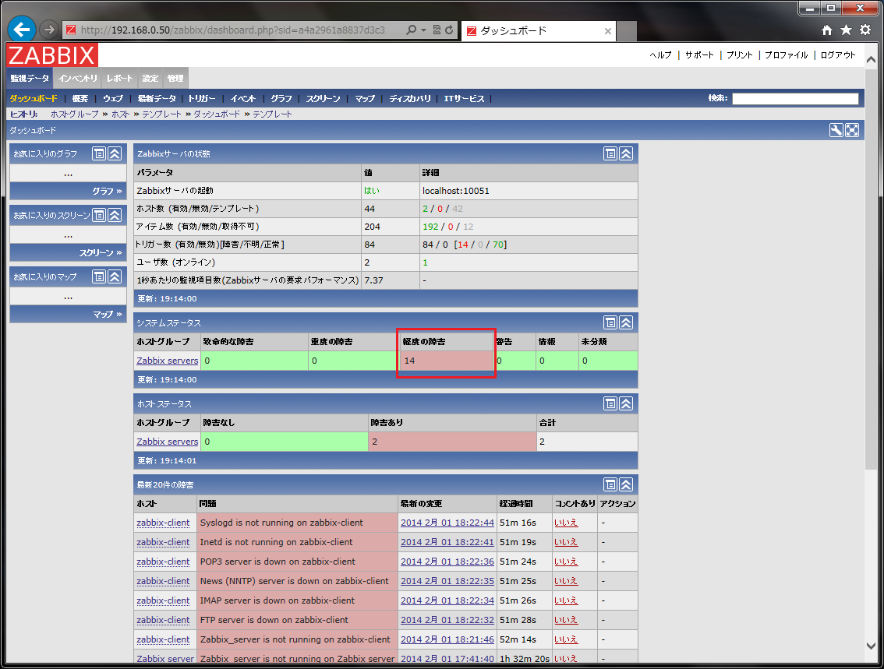Open スクリーン » link in favorites widget
The image size is (884, 669).
101,253
